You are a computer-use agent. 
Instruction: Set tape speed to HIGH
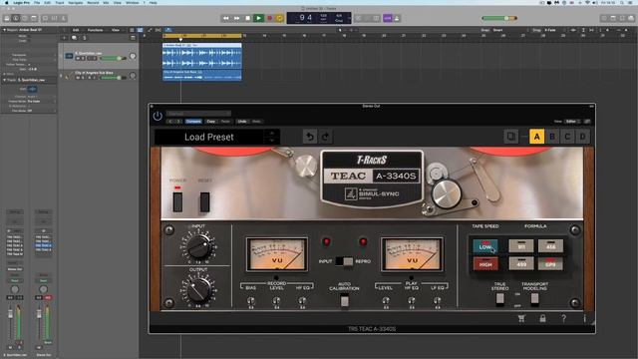(485, 263)
